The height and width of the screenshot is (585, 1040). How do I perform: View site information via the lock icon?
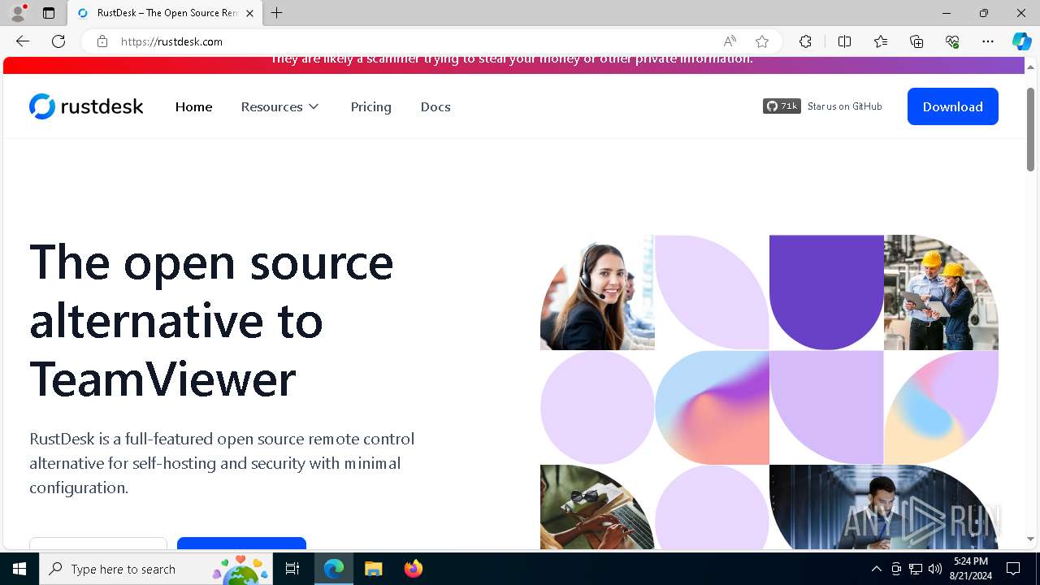pos(102,41)
